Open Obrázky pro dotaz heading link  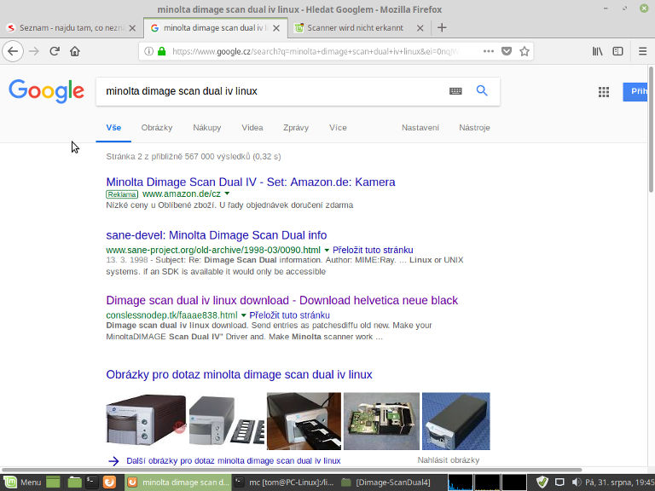pos(239,374)
